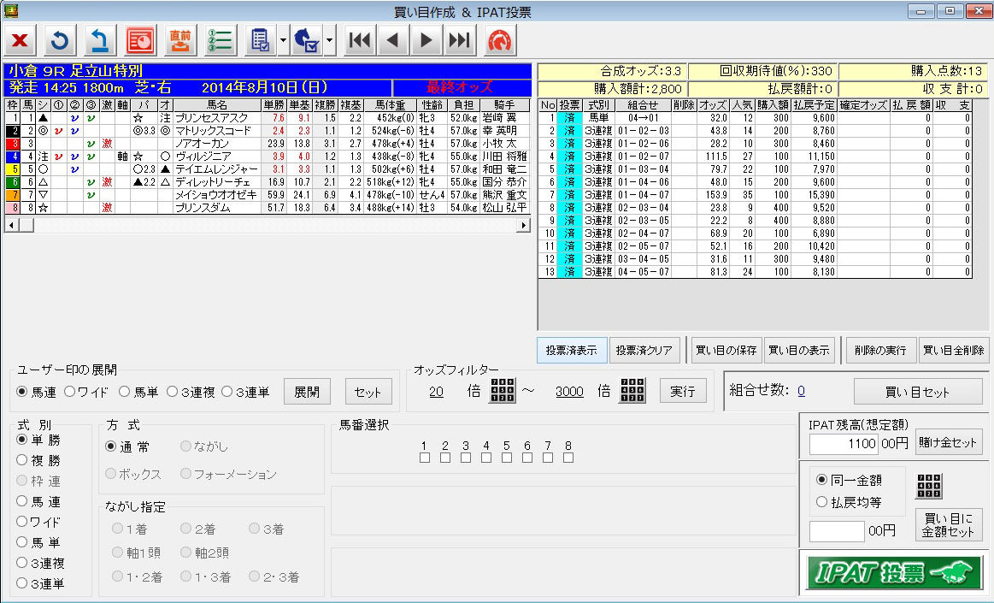Click the 実行 odds filter button

coord(683,391)
